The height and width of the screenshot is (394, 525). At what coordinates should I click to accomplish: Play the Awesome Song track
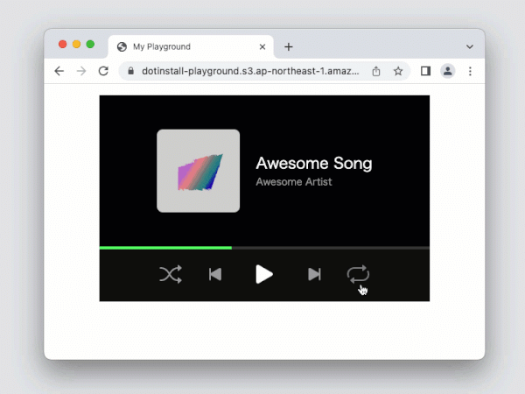click(x=264, y=274)
